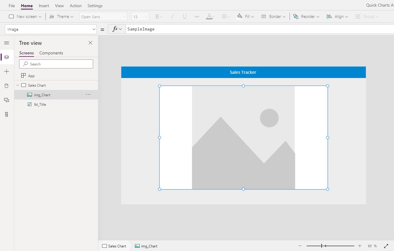394x251 pixels.
Task: Adjust the zoom level slider
Action: 322,246
